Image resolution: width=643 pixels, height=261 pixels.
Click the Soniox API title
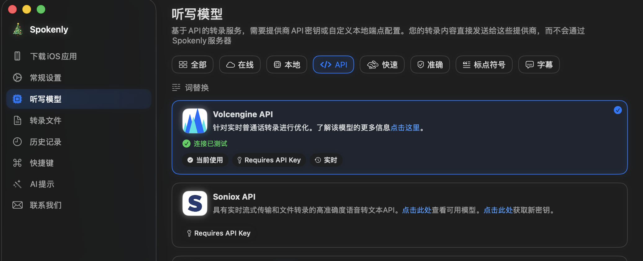click(x=234, y=197)
